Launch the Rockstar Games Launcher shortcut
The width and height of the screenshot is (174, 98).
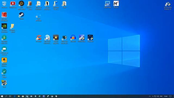click(x=4, y=60)
